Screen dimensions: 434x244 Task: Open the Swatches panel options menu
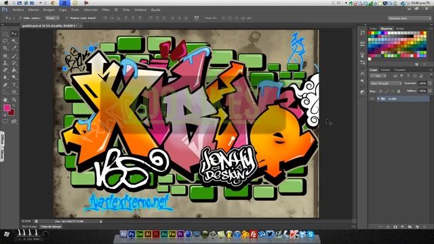coord(431,28)
